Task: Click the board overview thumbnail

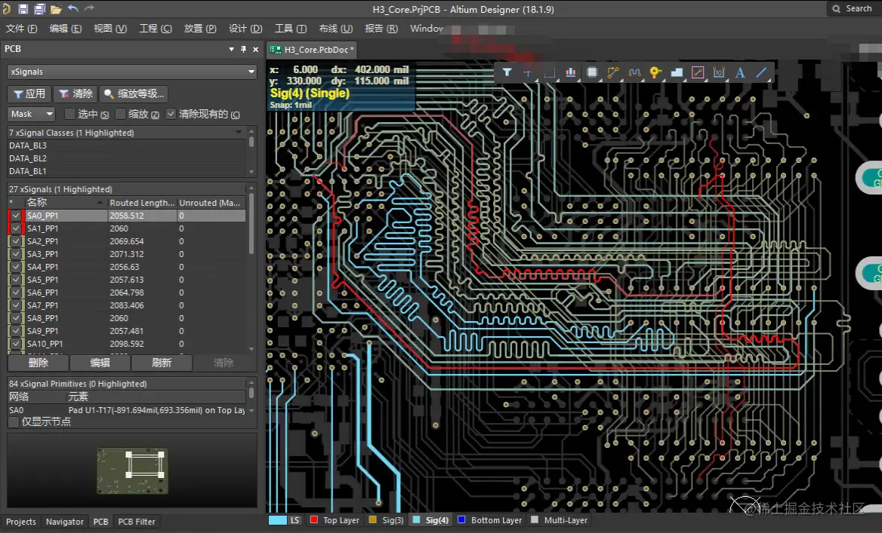Action: (x=132, y=470)
